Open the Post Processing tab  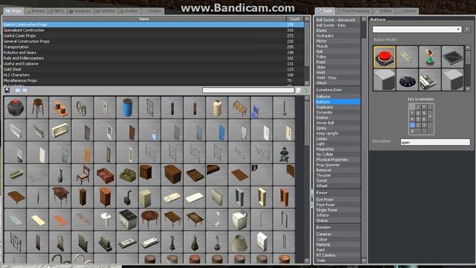pos(353,11)
